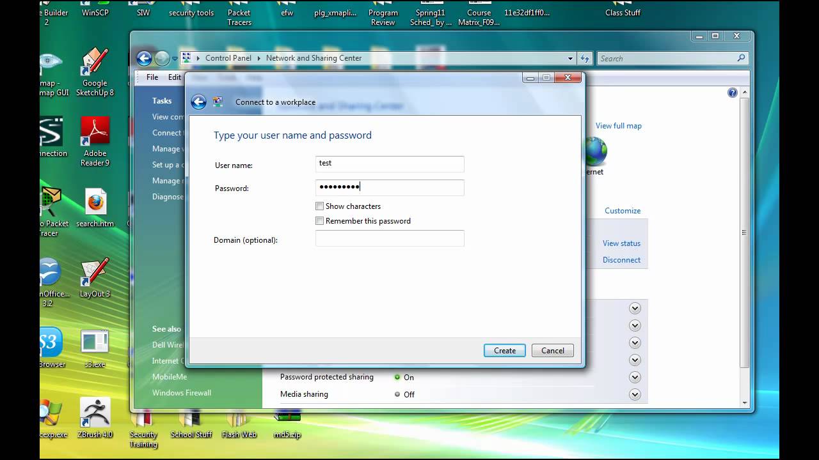Image resolution: width=819 pixels, height=460 pixels.
Task: Click the search magnifier icon
Action: (741, 58)
